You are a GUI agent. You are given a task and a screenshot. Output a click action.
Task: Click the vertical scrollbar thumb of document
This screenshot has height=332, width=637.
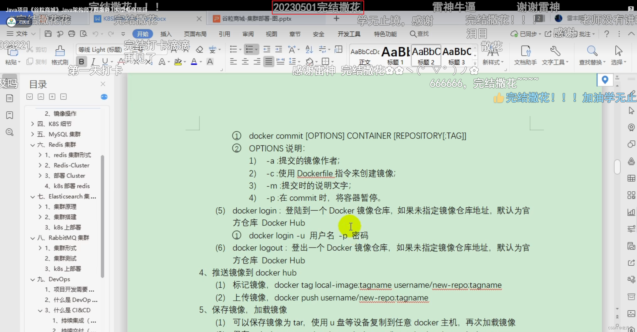617,167
